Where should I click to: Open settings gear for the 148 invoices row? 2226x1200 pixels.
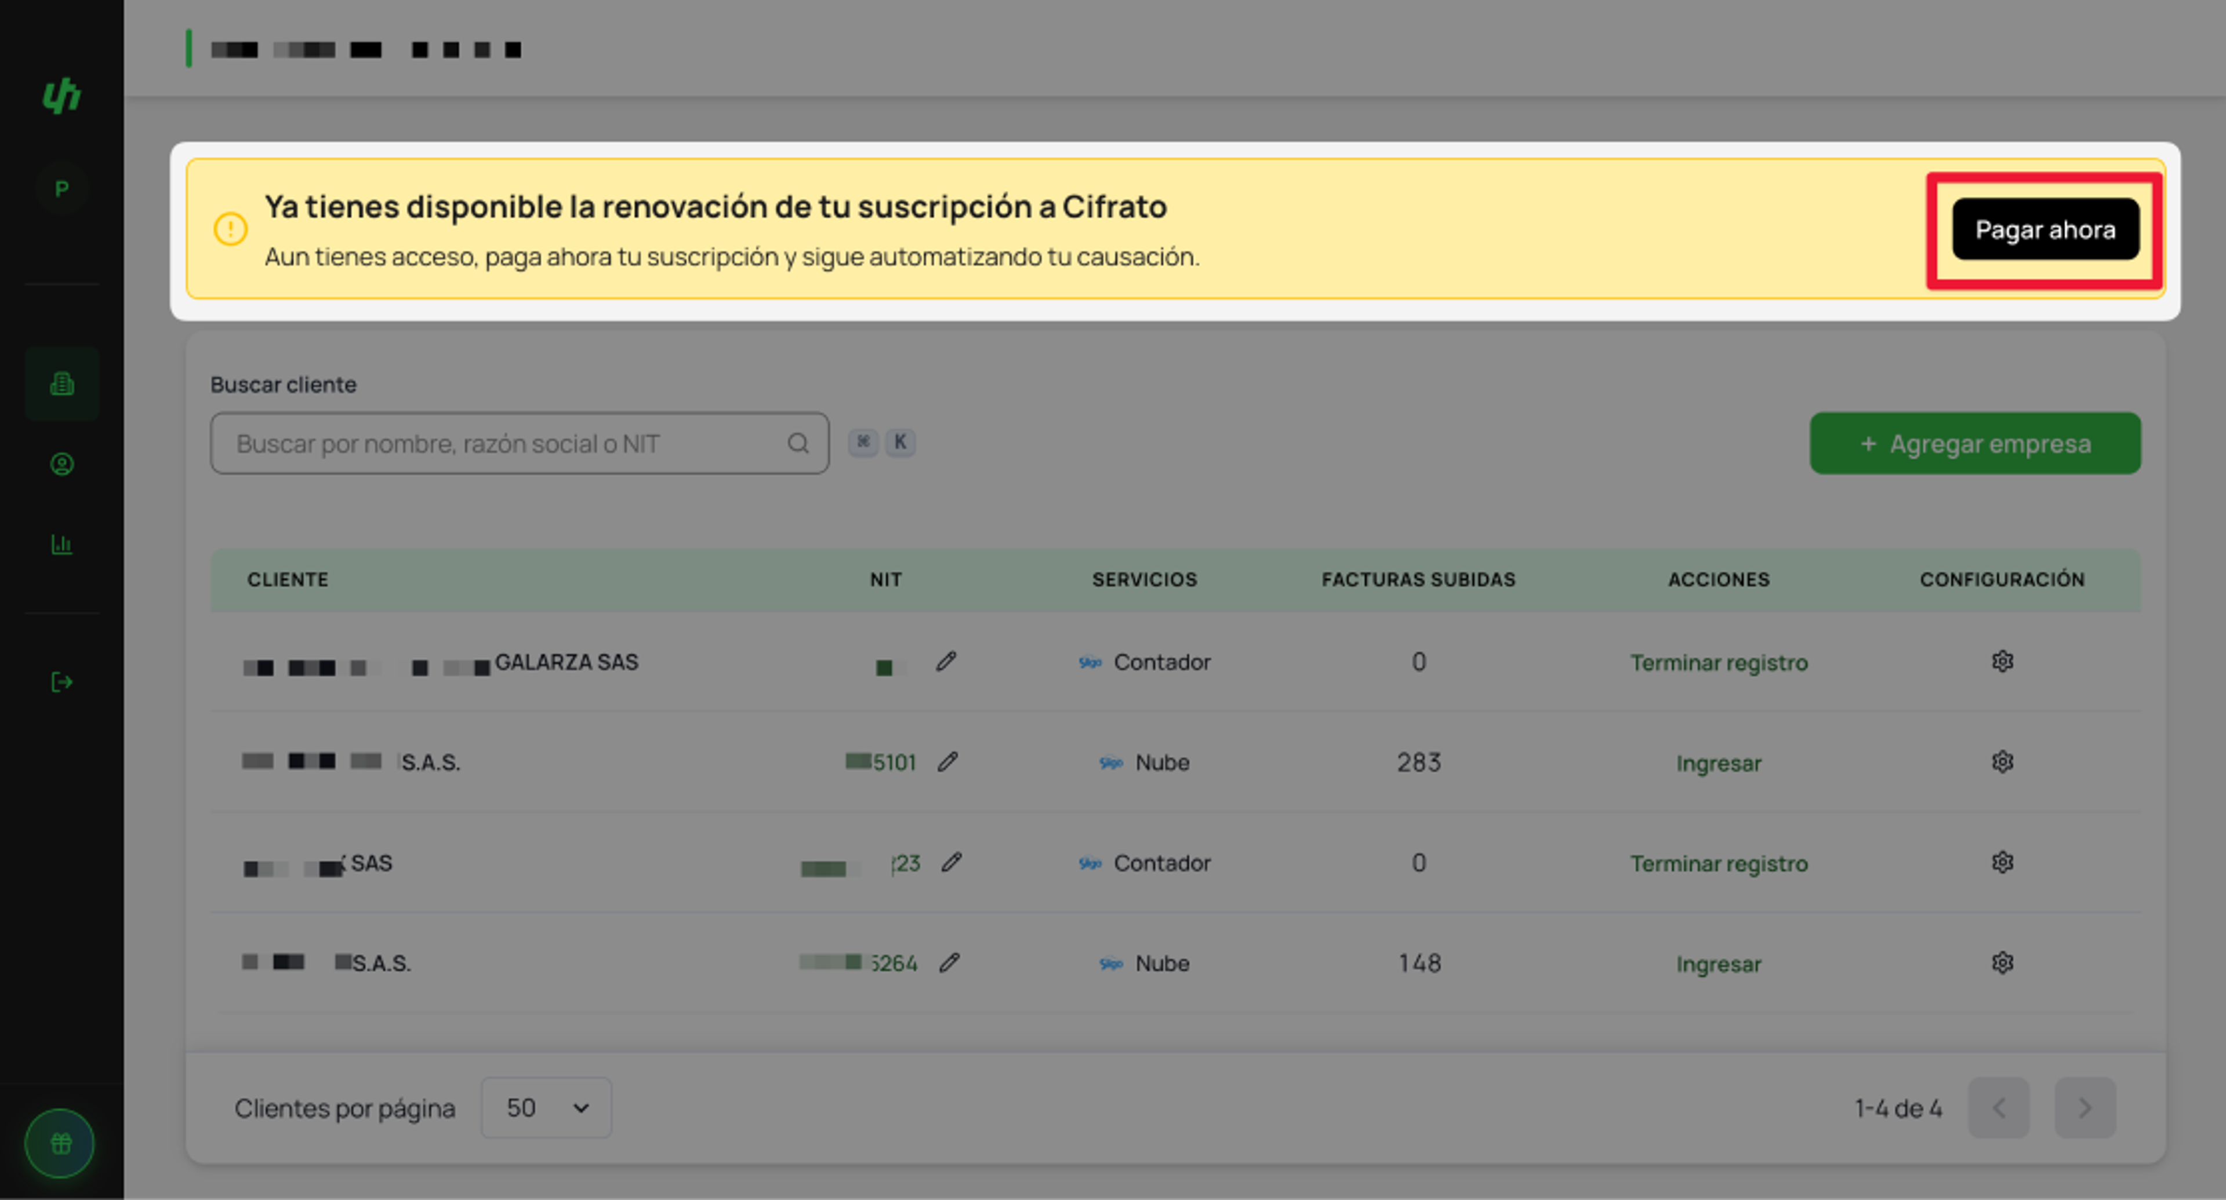click(x=2002, y=962)
